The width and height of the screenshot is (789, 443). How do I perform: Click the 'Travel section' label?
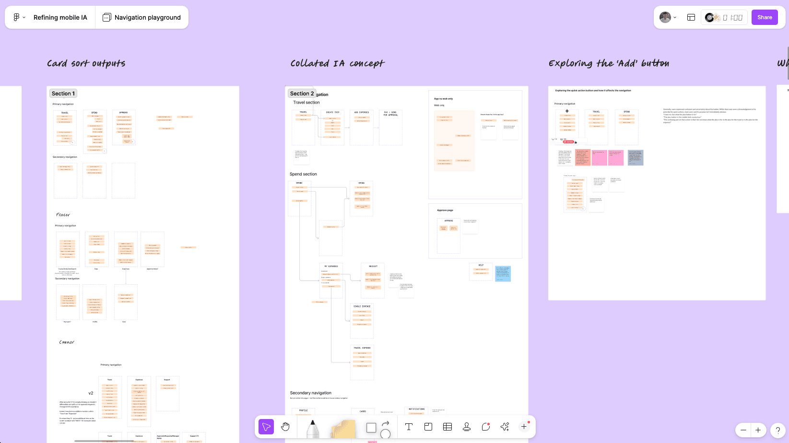pos(306,103)
